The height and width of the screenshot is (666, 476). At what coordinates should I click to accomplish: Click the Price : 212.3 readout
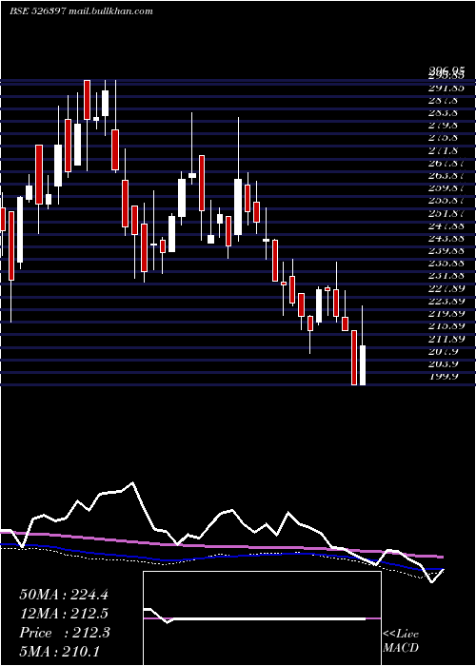coord(65,633)
